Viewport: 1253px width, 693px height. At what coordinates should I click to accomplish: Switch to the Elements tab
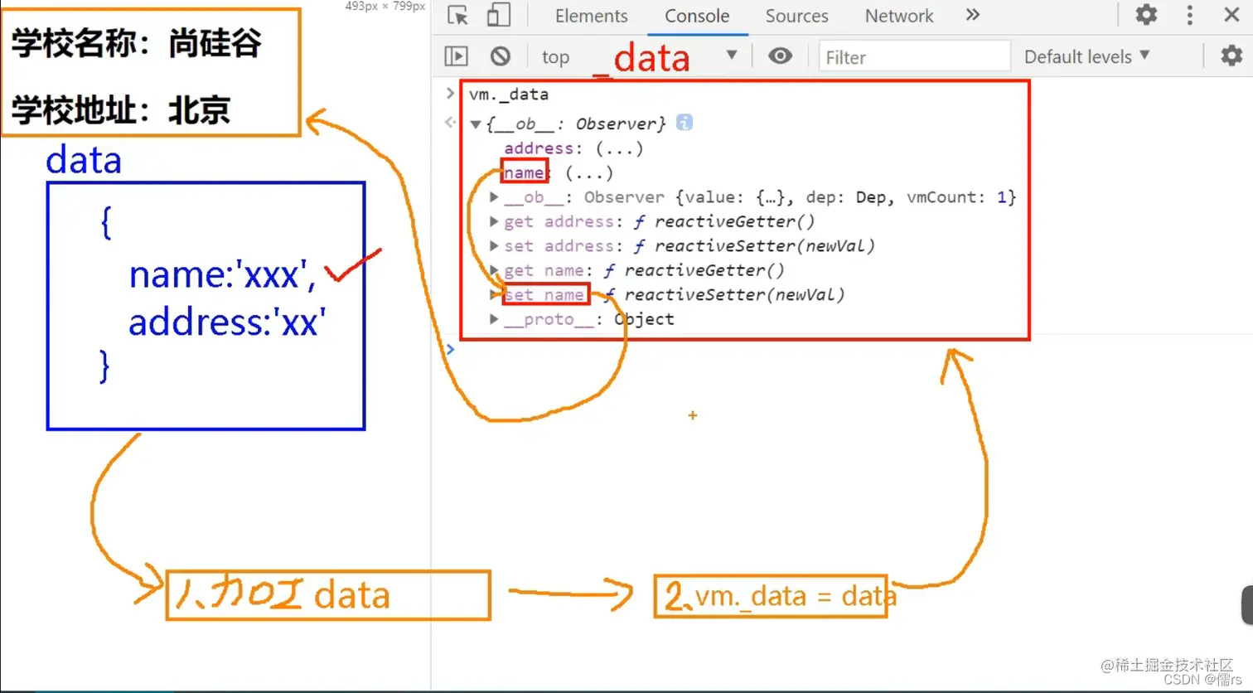[591, 16]
